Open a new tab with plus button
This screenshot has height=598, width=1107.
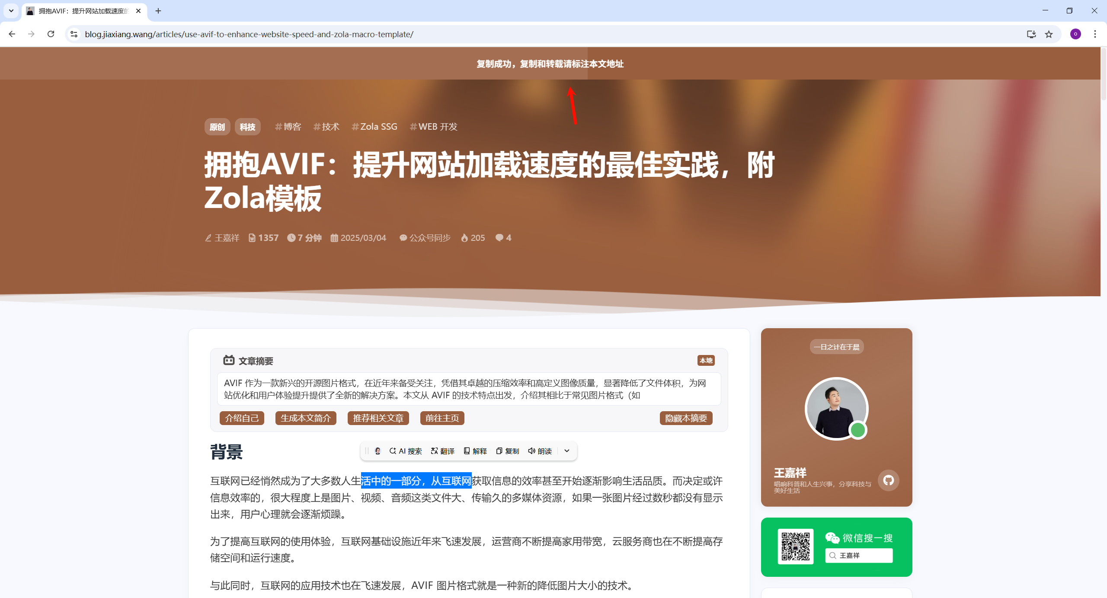158,11
